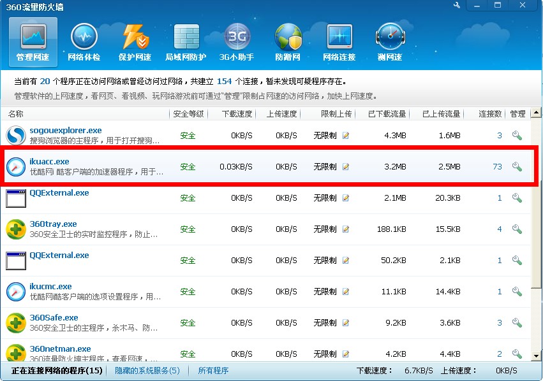
Task: Open sogouexplorer.exe program name link
Action: point(66,131)
